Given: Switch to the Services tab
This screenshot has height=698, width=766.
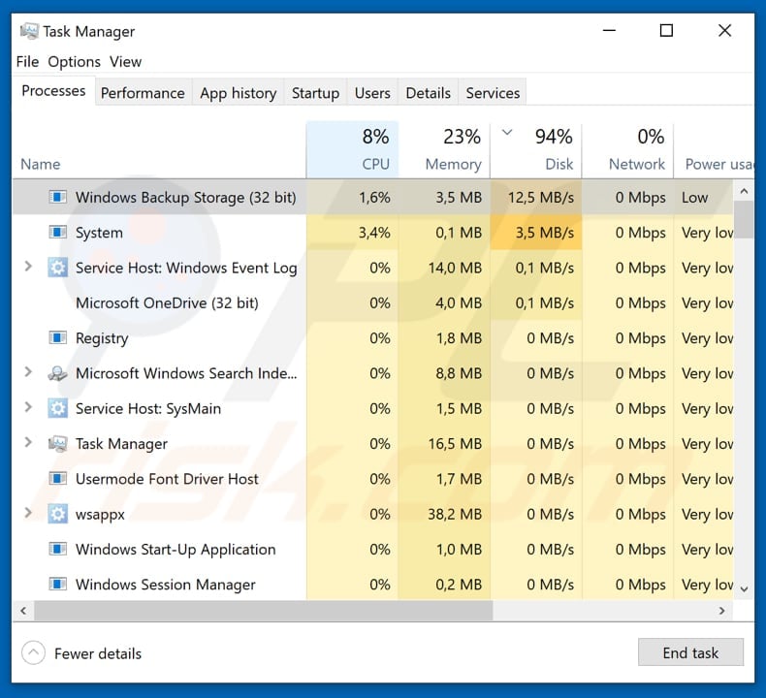Looking at the screenshot, I should (x=493, y=92).
